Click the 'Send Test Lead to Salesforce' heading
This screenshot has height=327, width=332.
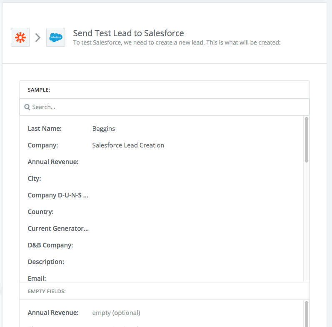(129, 33)
